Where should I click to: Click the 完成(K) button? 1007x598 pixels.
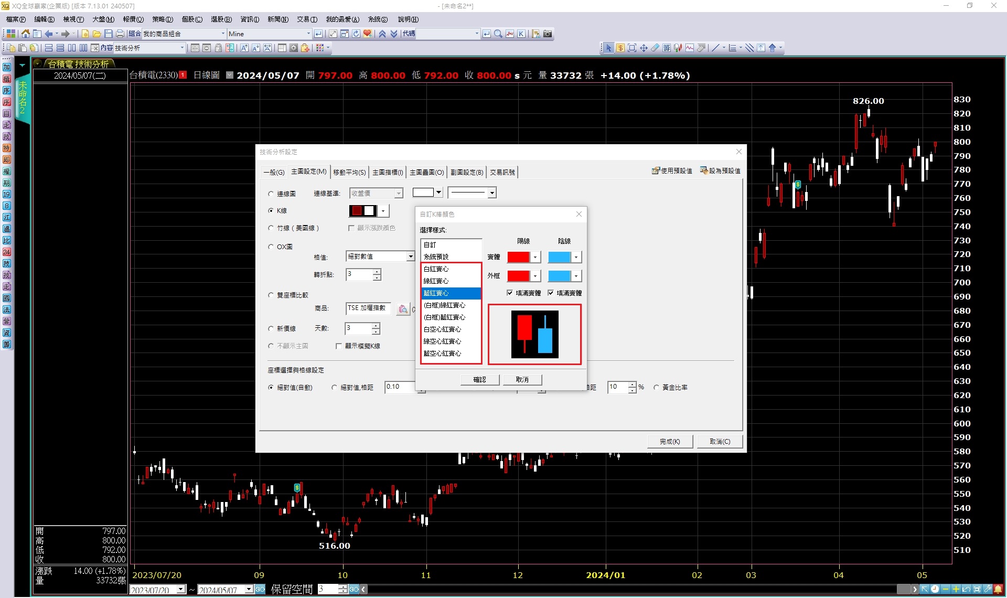669,442
